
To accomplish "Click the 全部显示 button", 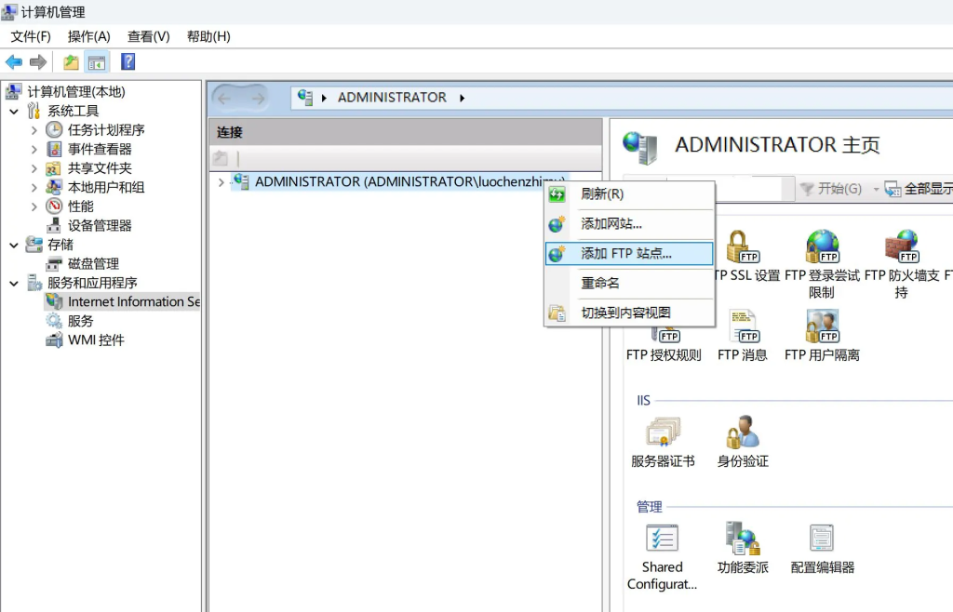I will click(x=919, y=189).
